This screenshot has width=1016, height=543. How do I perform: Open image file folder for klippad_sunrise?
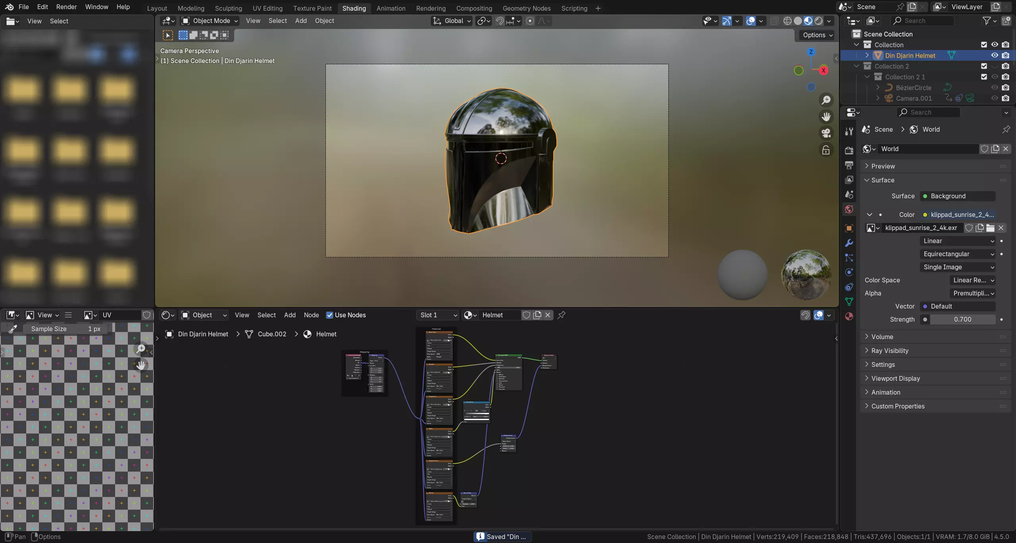[x=990, y=228]
